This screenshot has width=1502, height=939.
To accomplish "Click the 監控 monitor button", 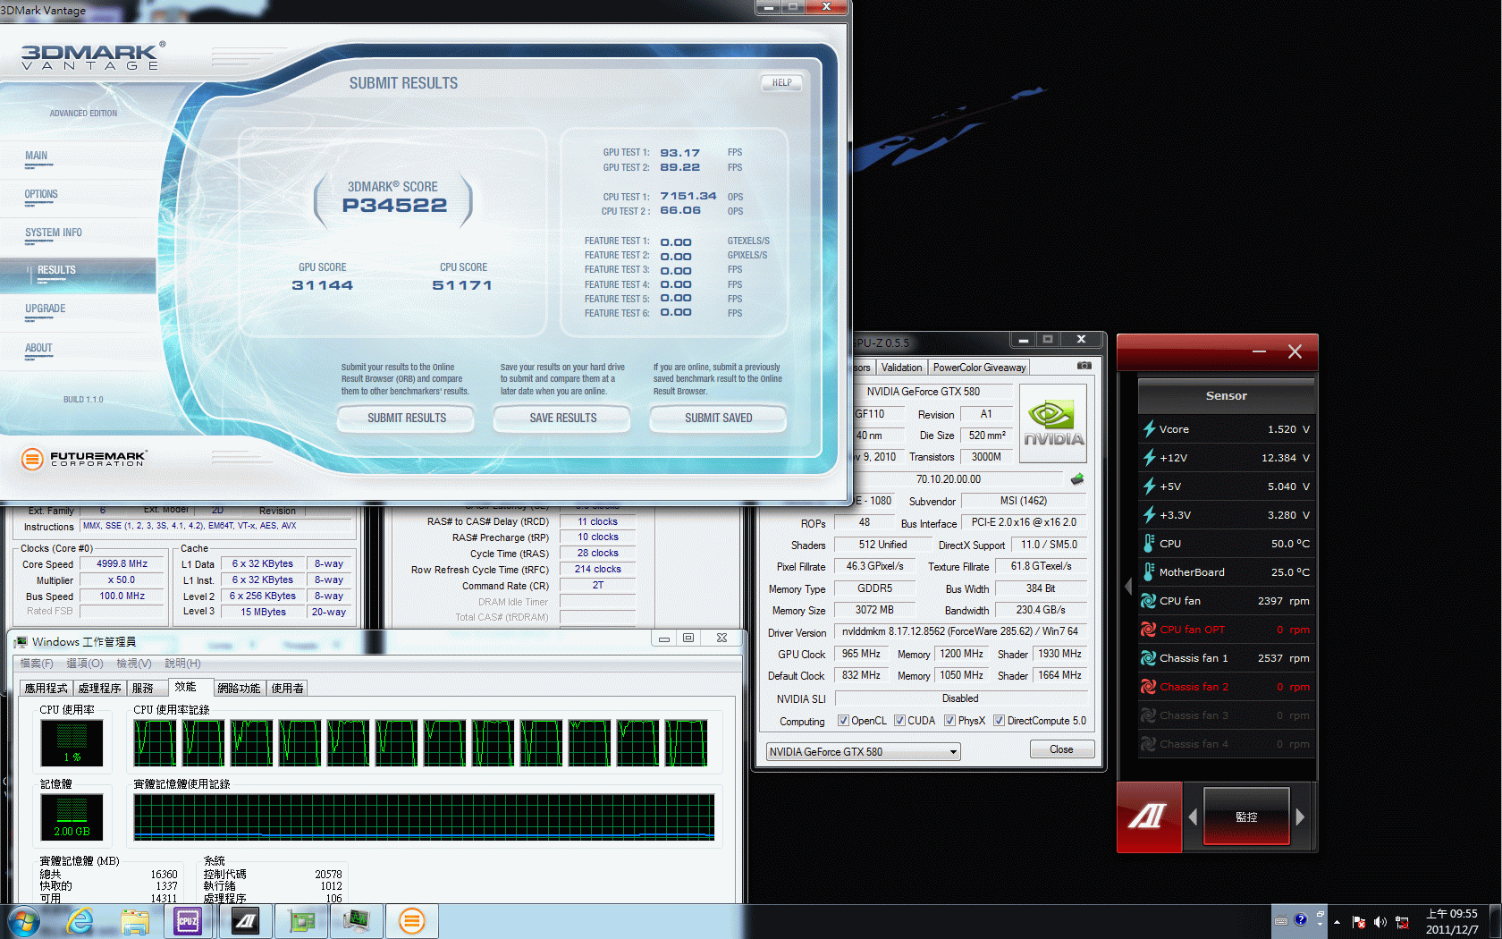I will [1246, 816].
